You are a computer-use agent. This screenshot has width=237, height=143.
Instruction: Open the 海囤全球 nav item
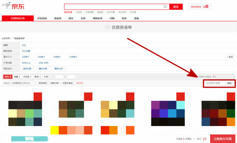(98, 18)
